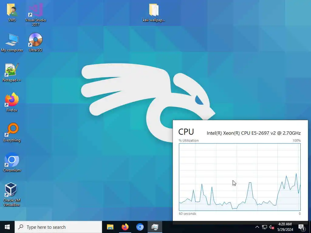
Task: Open the VM5 folder on desktop
Action: (12, 12)
